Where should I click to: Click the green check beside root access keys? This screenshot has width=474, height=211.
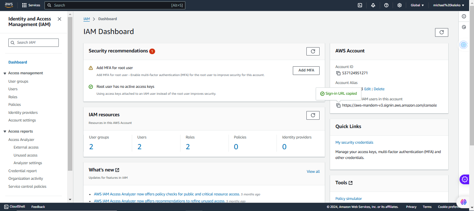pos(91,87)
